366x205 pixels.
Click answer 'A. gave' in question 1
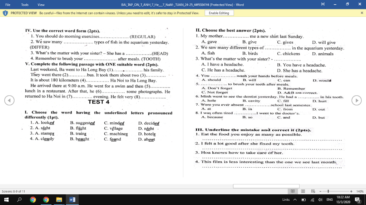coord(209,42)
